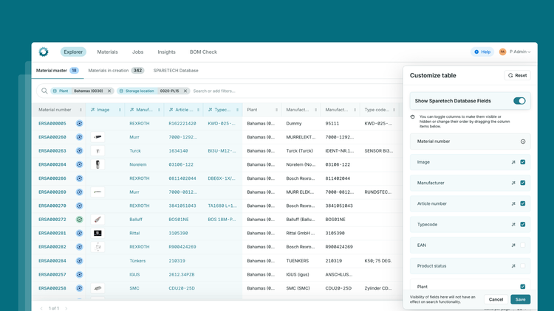
Task: Click the Sparetech icon in the EAN field row
Action: (x=513, y=245)
